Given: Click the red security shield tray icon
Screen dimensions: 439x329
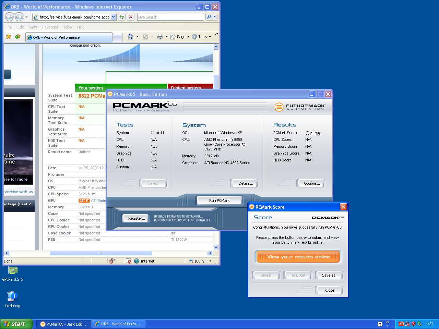Looking at the screenshot, I should [413, 324].
